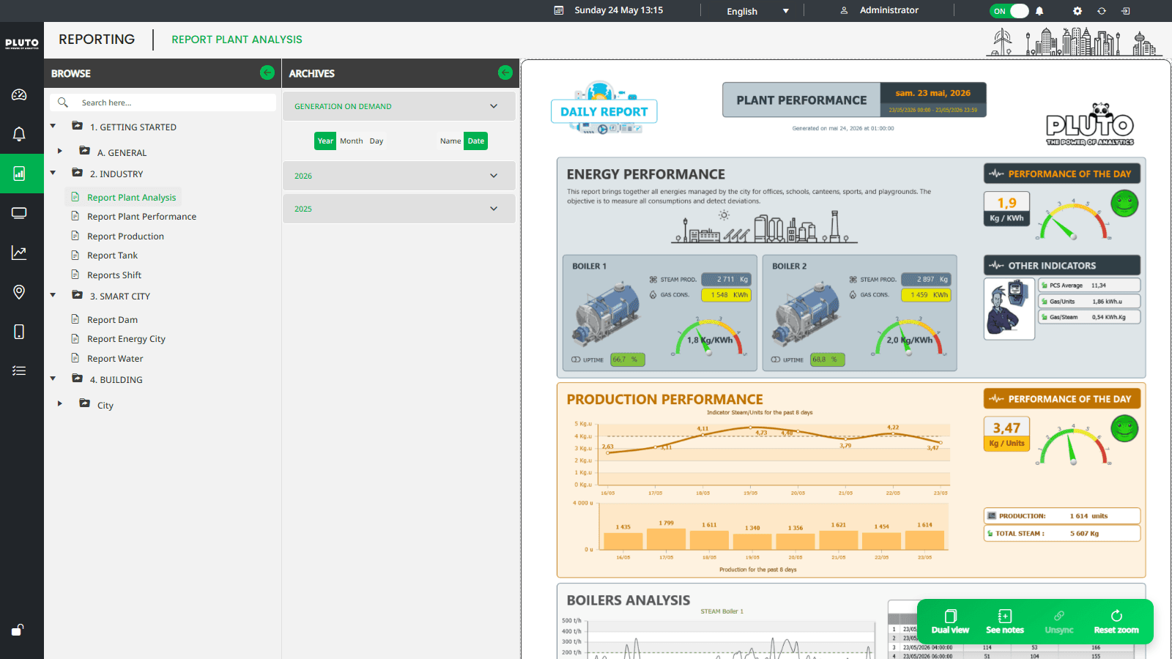Click the search magnifier icon
The width and height of the screenshot is (1172, 659).
point(63,103)
